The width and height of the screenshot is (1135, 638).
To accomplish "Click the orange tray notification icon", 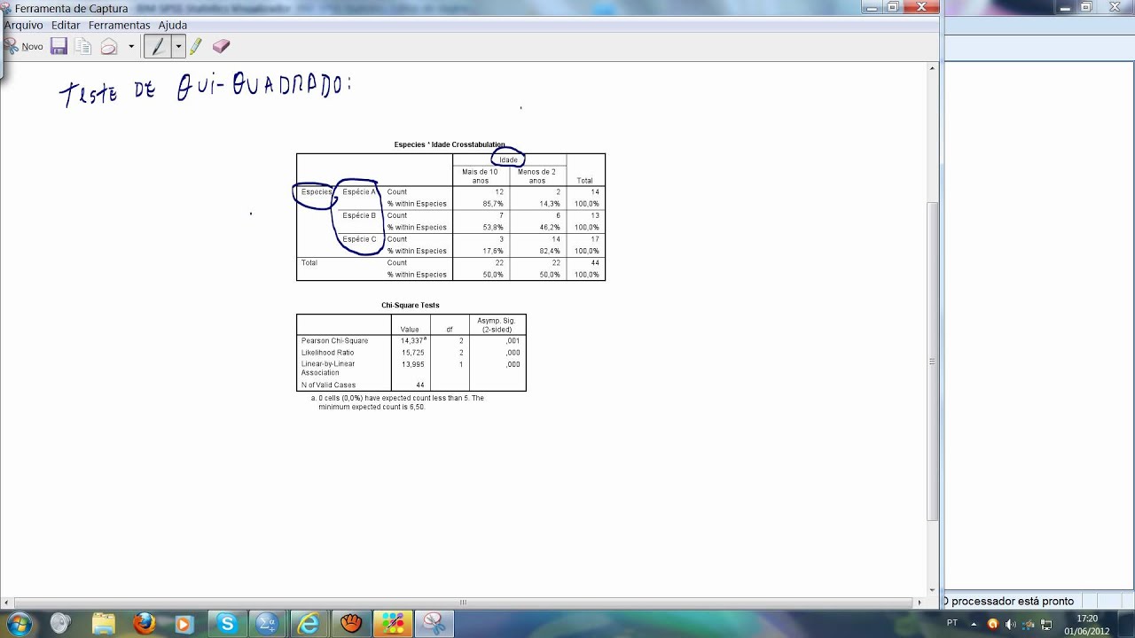I will (992, 624).
